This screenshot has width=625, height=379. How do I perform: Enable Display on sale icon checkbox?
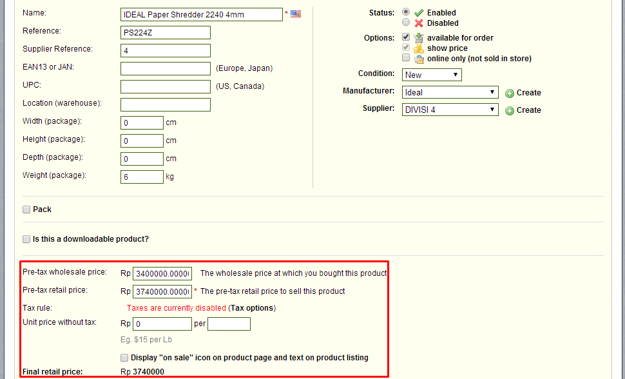pyautogui.click(x=124, y=358)
